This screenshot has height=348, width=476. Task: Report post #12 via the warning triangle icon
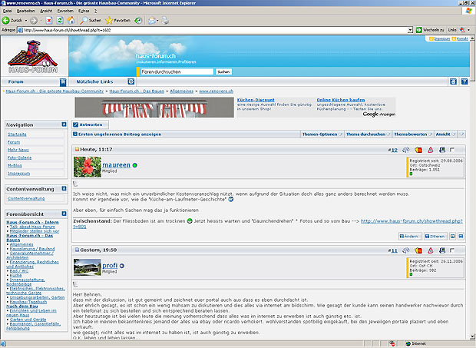click(431, 150)
